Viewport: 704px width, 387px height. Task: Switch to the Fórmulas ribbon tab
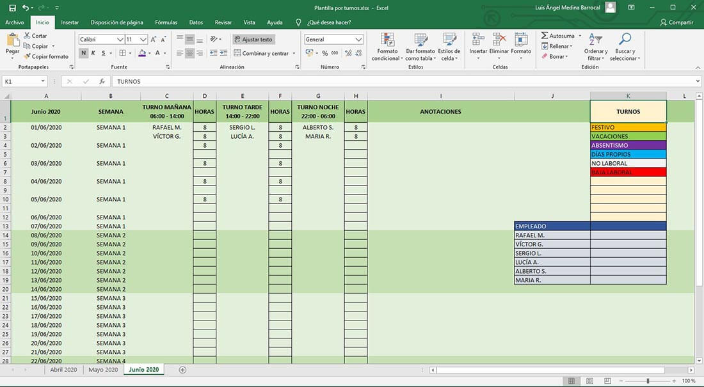click(166, 22)
